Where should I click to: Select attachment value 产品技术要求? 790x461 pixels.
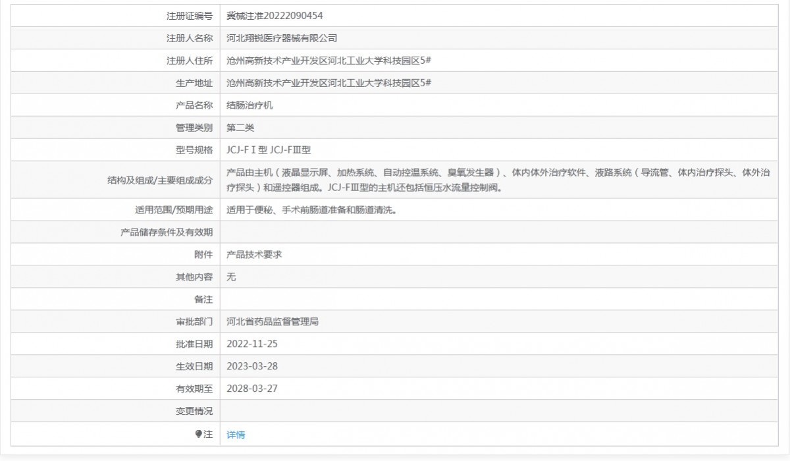point(254,255)
